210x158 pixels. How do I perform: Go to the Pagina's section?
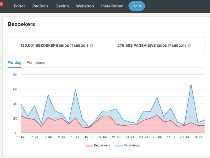pos(40,6)
